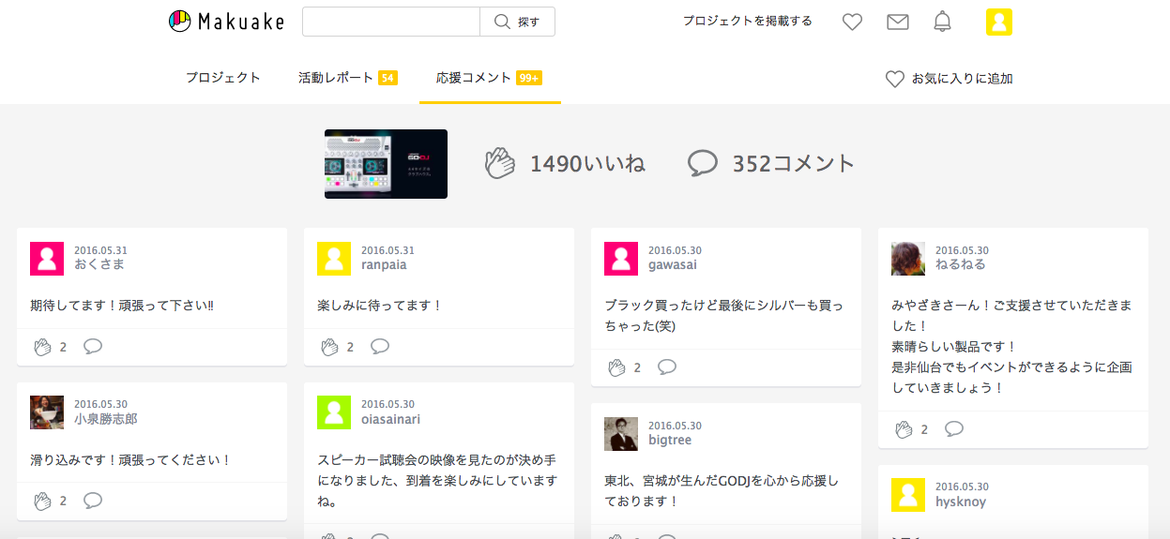Switch to 活動レポート tab
Viewport: 1170px width, 539px height.
pyautogui.click(x=348, y=78)
